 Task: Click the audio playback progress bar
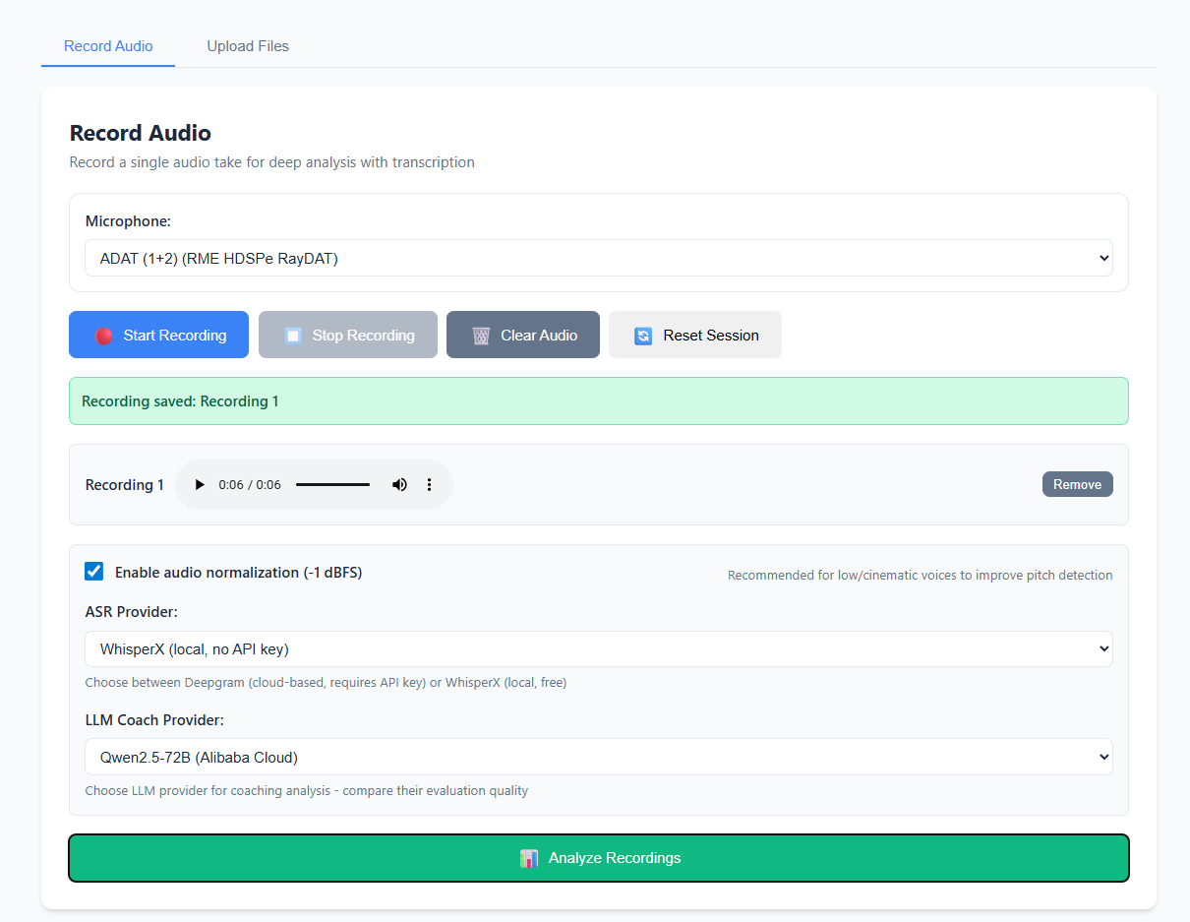click(x=332, y=484)
